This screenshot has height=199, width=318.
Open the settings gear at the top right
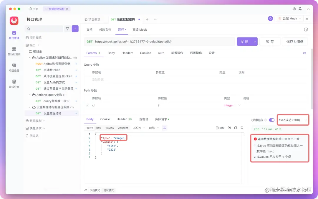(294, 9)
